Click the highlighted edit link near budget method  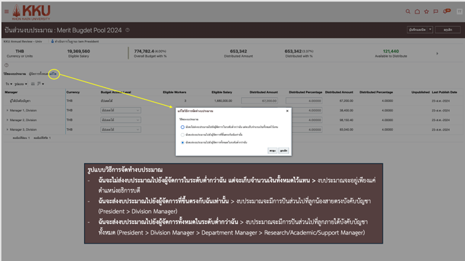(x=53, y=74)
